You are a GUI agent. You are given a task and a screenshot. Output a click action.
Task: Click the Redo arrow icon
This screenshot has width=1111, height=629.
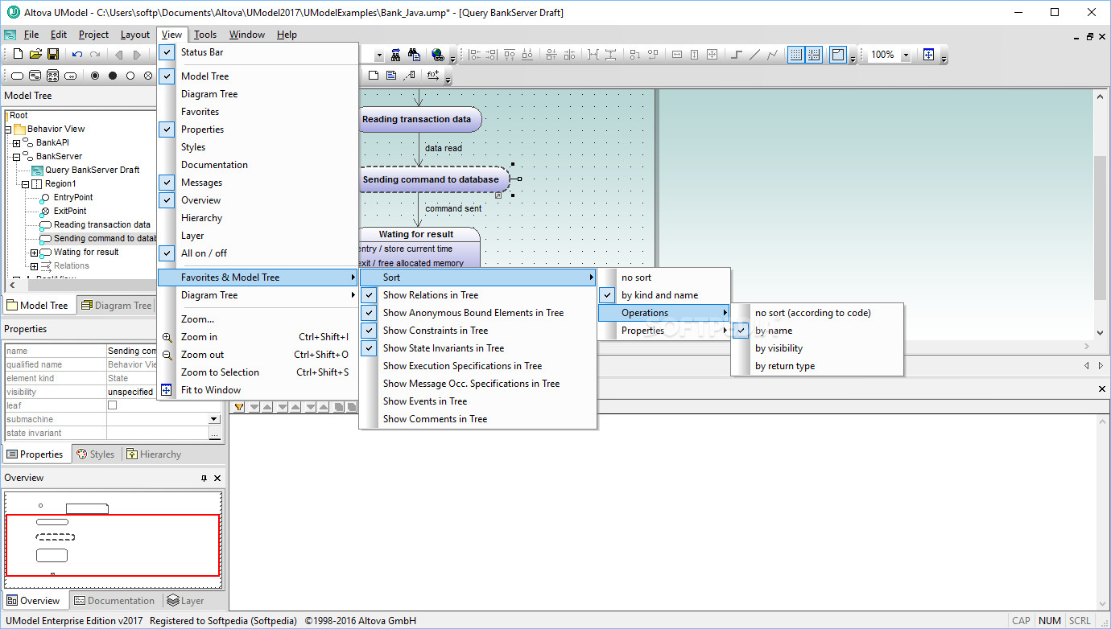click(95, 55)
